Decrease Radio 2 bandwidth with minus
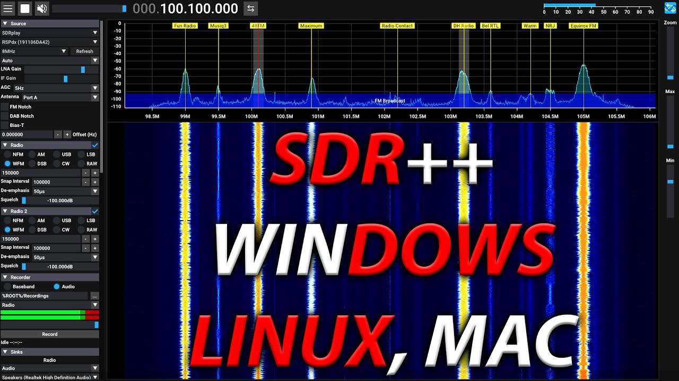679x381 pixels. 85,239
